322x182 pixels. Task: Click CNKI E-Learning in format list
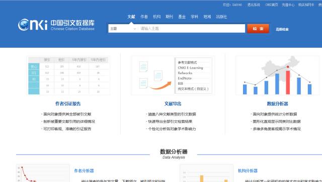(190, 68)
